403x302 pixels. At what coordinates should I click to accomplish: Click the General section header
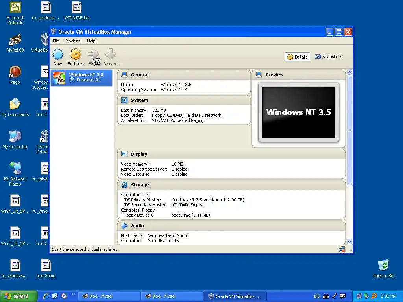pyautogui.click(x=184, y=75)
